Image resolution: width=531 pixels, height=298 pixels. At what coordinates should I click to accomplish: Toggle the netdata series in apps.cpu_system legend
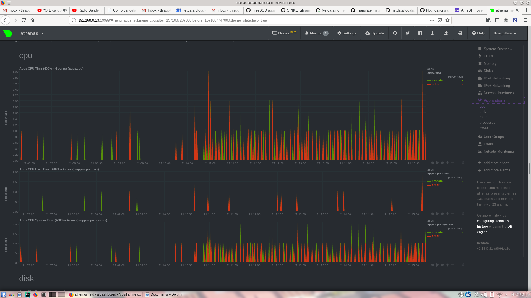pos(436,232)
